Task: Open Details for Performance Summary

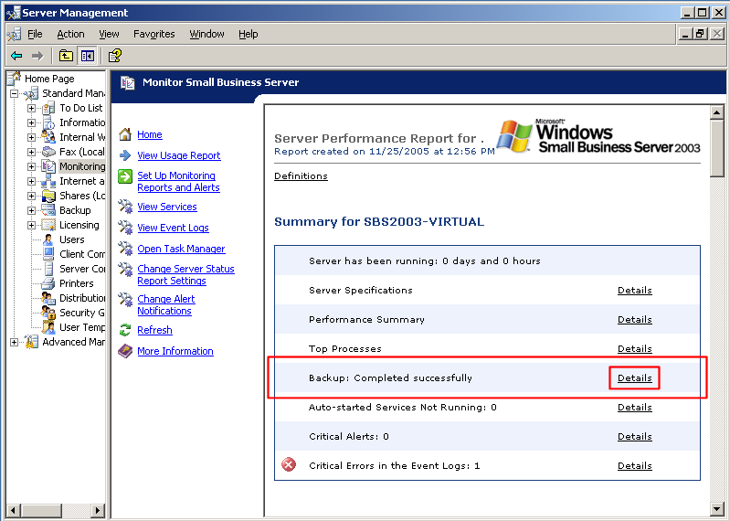Action: pos(635,319)
